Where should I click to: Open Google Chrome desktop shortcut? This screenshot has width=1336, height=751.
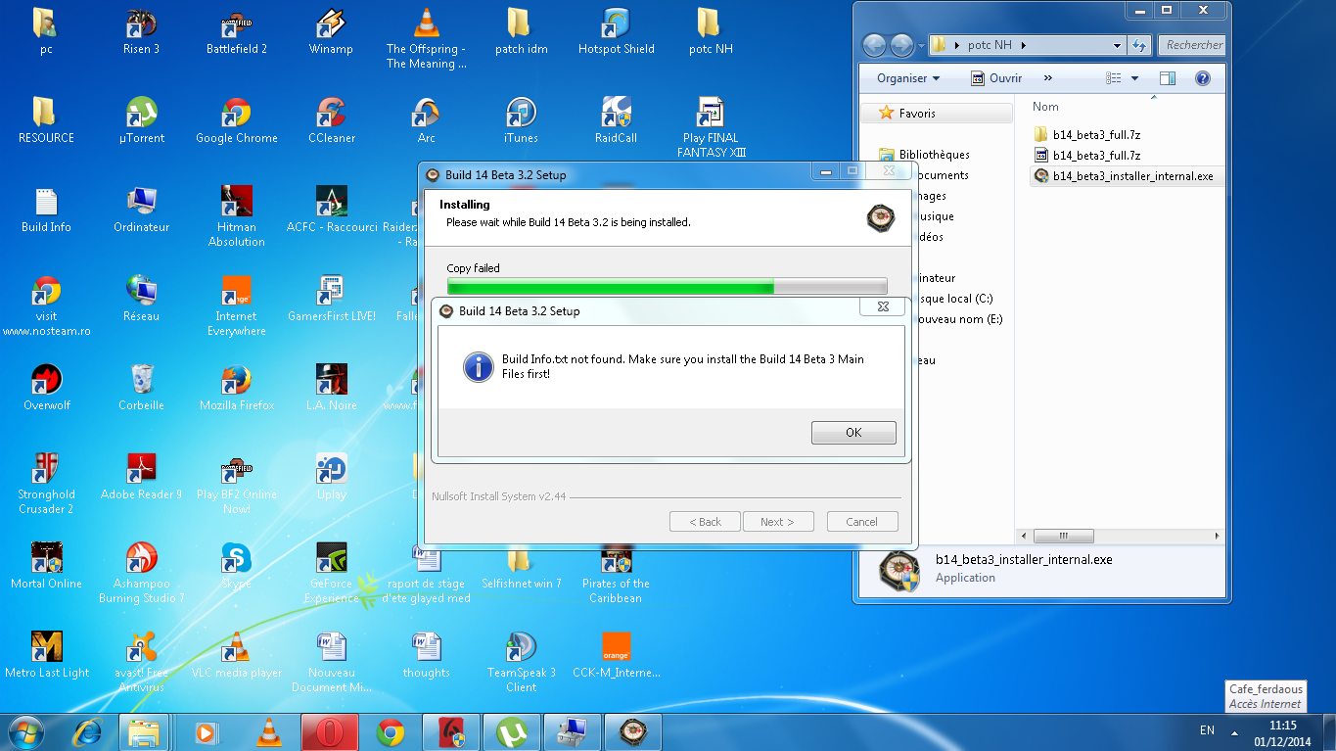[236, 121]
